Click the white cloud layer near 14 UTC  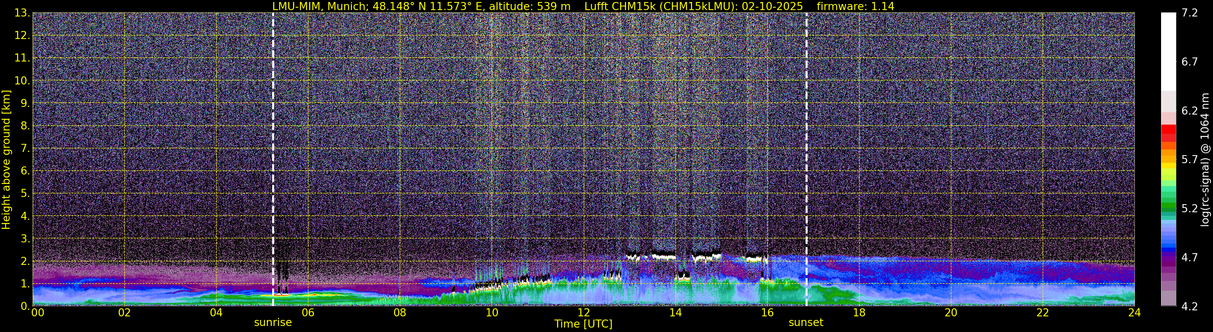[x=664, y=257]
